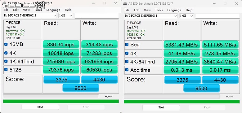Screen dimensions: 242x113
Task: Click the 319.48 iops write result
Action: coord(99,45)
